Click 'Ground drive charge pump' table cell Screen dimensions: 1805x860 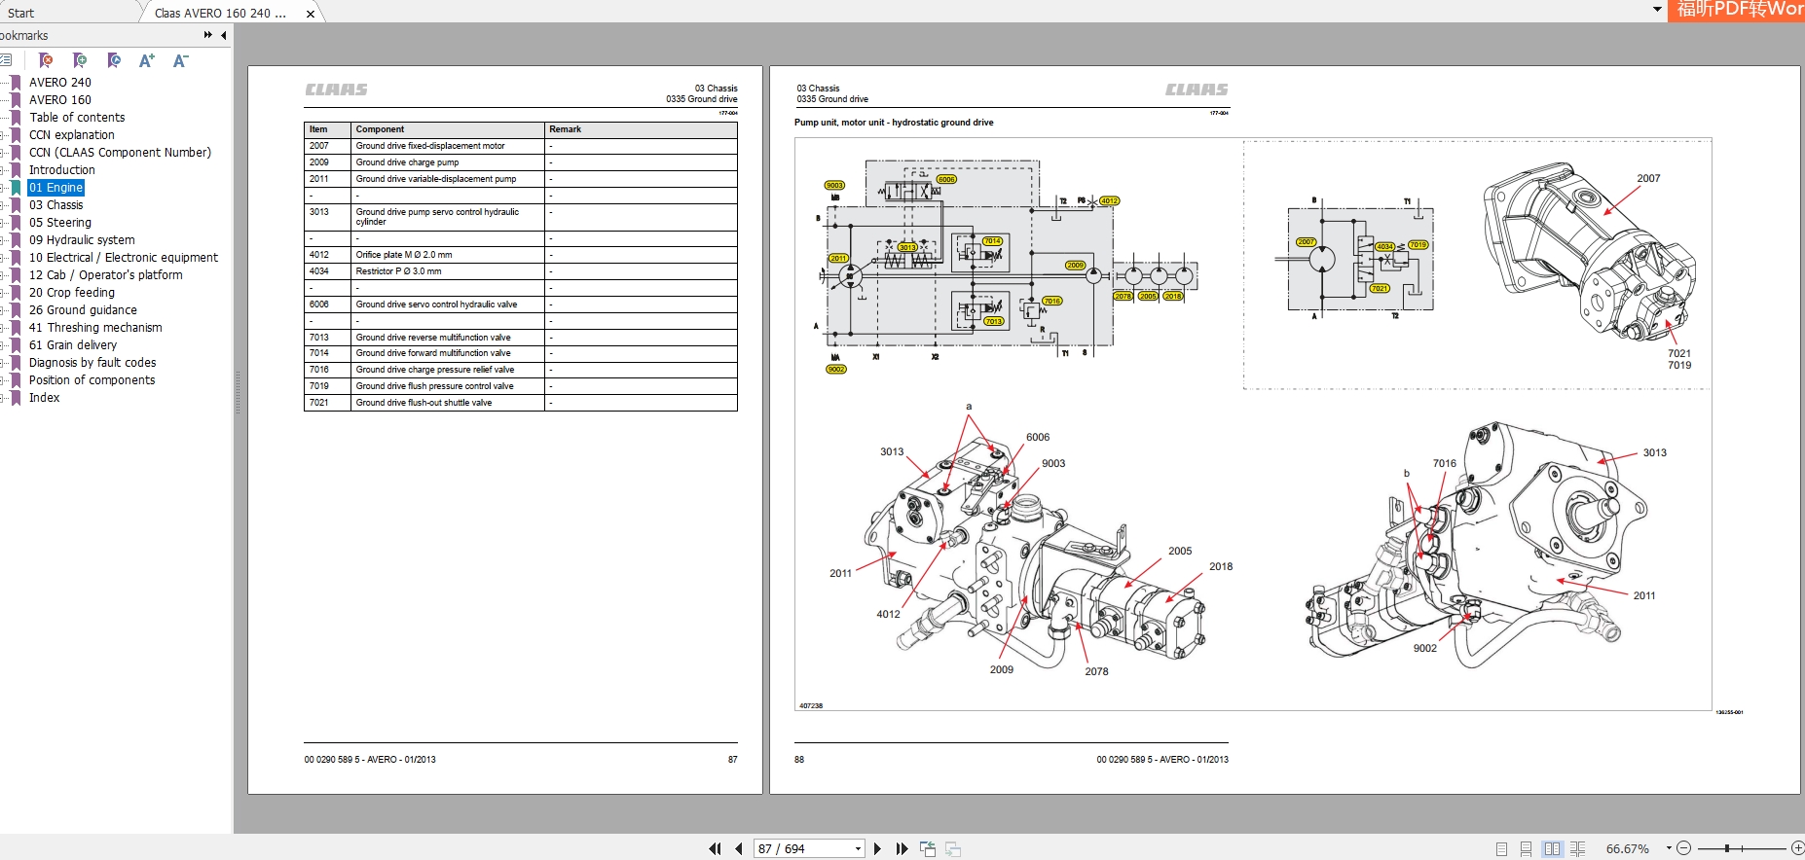(447, 162)
